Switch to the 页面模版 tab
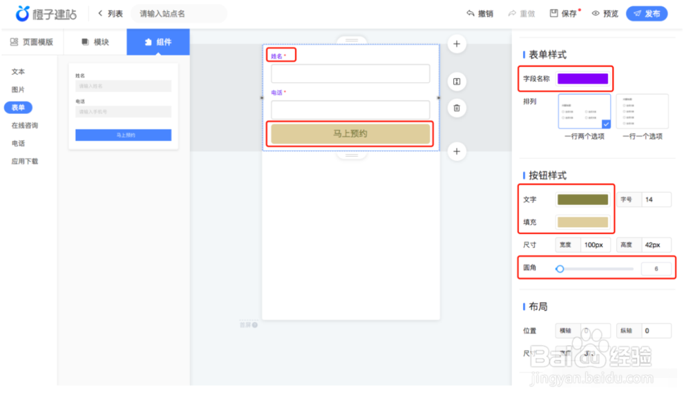 tap(32, 41)
